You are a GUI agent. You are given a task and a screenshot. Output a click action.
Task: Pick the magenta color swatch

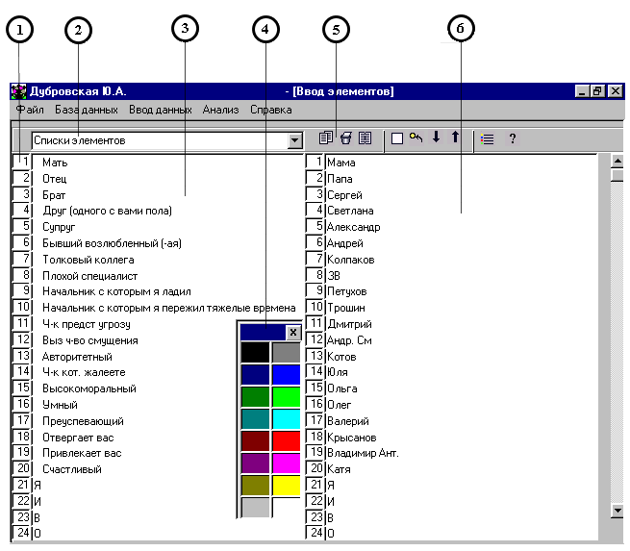(x=286, y=463)
